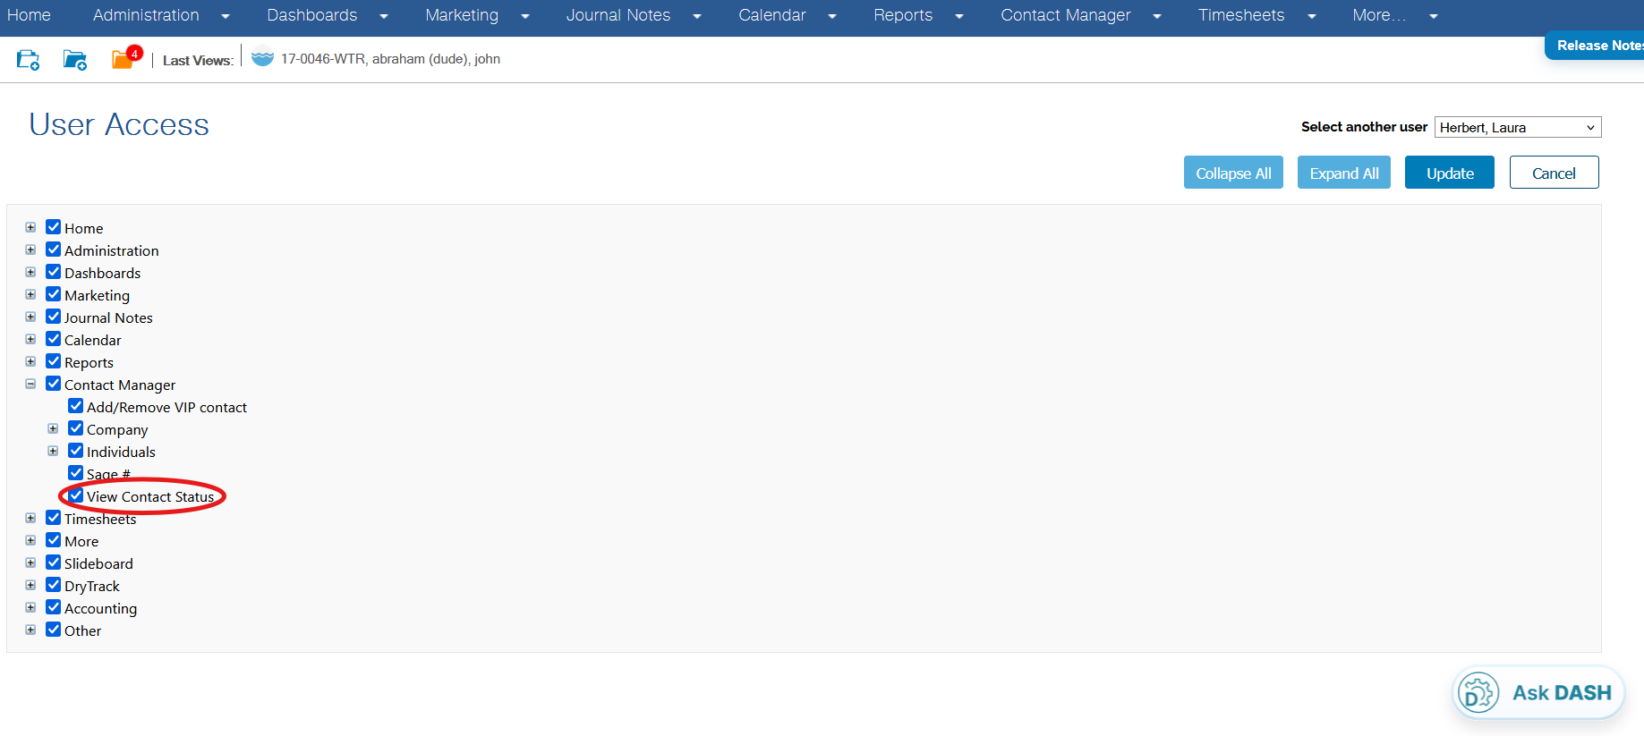
Task: Click the Expand All button
Action: click(1344, 173)
